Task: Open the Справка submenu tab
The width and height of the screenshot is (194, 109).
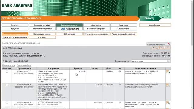Action: pyautogui.click(x=42, y=37)
